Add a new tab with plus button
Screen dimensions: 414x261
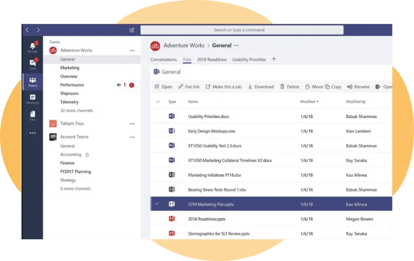(x=274, y=59)
